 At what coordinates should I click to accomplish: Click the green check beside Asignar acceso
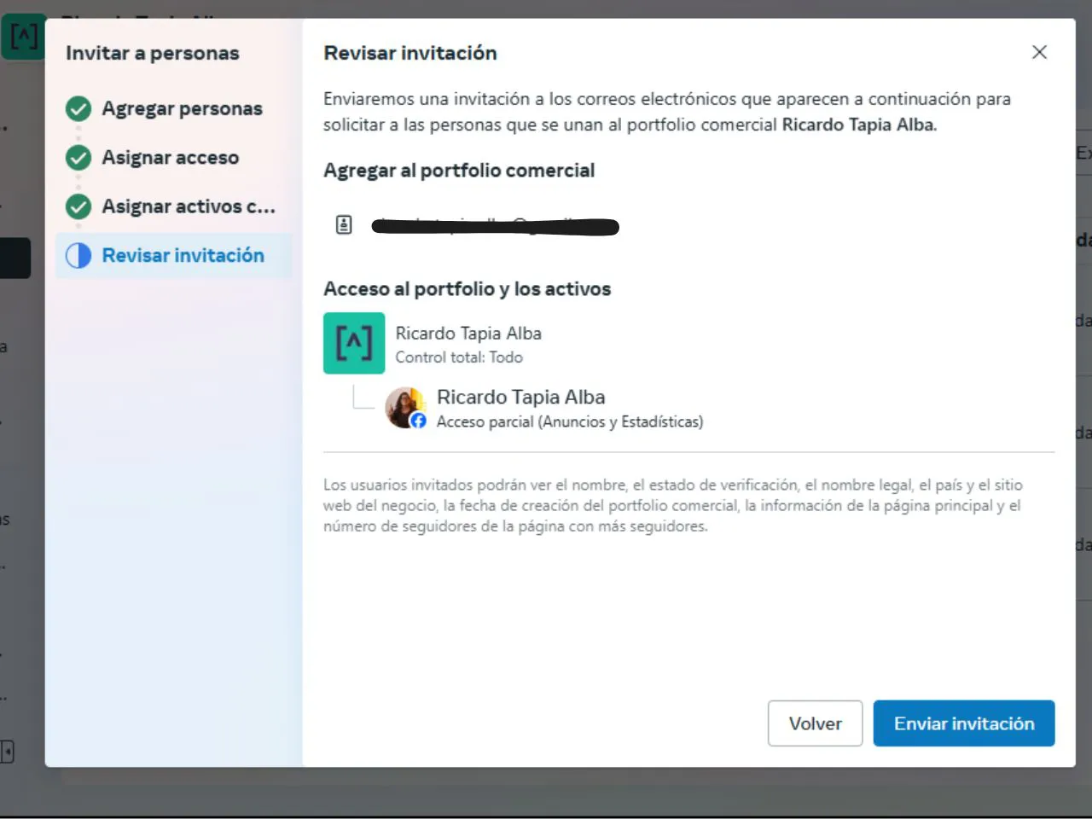click(78, 158)
